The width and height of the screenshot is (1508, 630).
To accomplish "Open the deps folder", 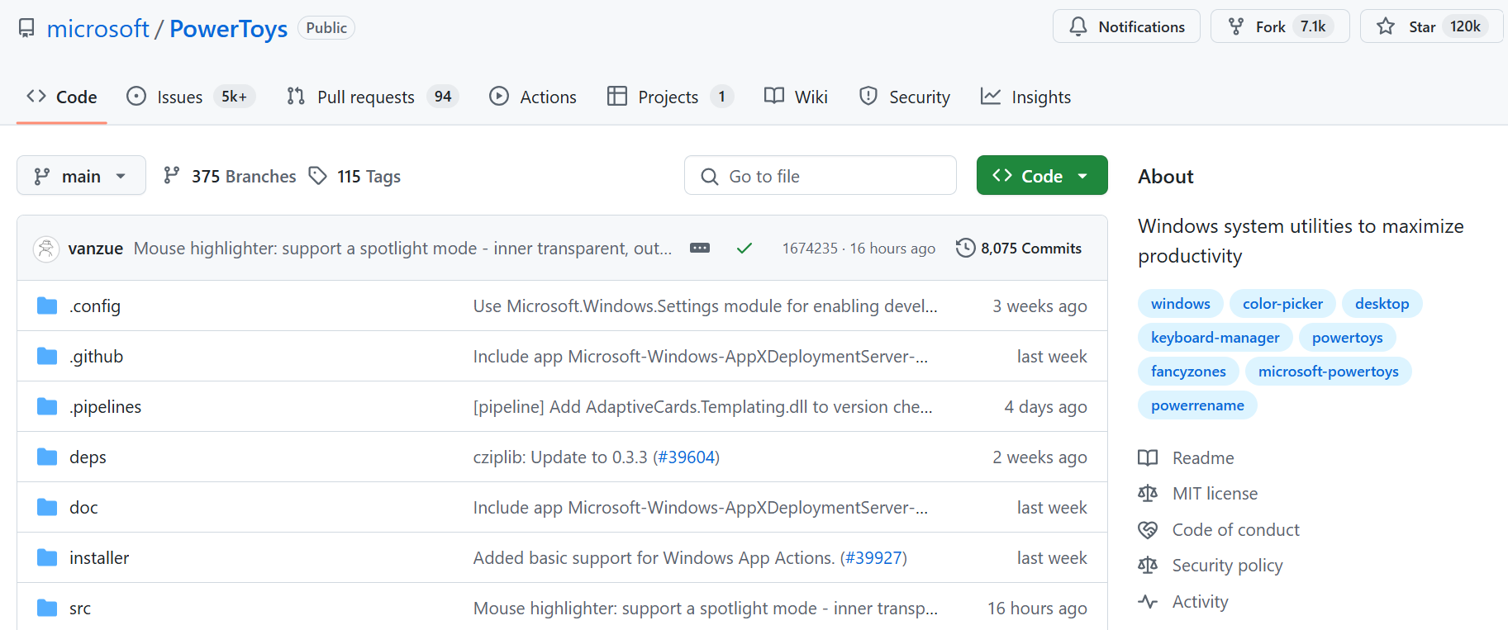I will [x=88, y=457].
